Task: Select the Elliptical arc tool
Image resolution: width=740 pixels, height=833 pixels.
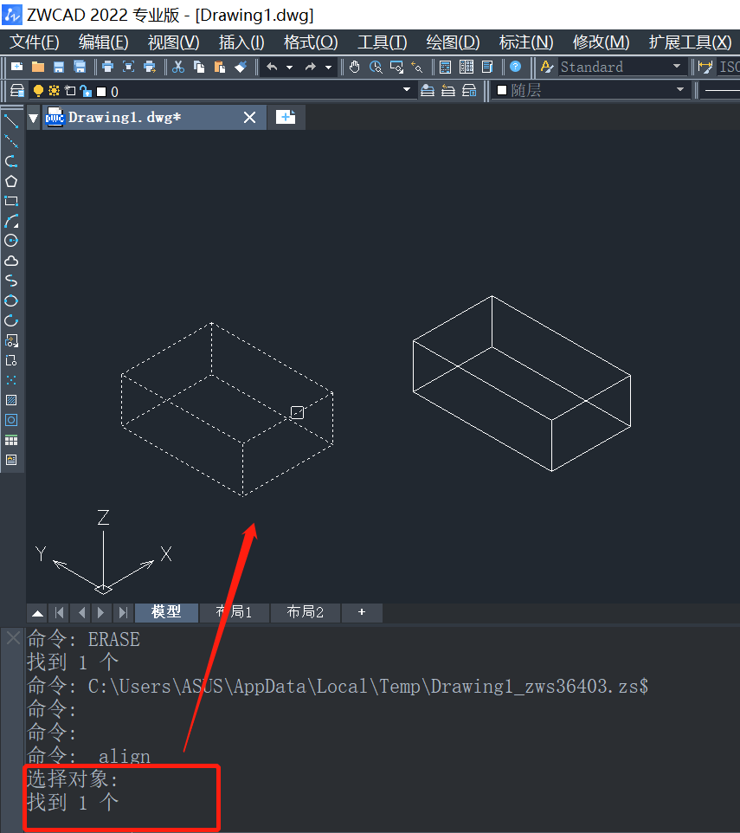Action: coord(11,320)
